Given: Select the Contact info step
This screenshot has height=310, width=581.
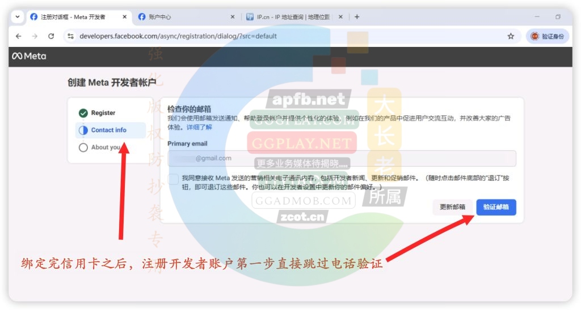Looking at the screenshot, I should [x=108, y=130].
